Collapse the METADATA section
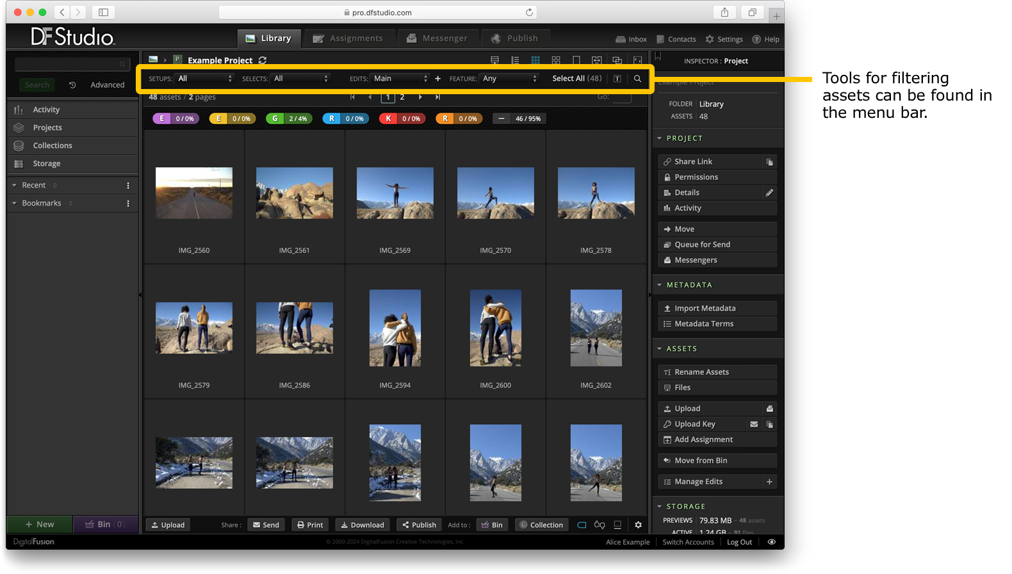This screenshot has width=1012, height=574. pos(660,285)
